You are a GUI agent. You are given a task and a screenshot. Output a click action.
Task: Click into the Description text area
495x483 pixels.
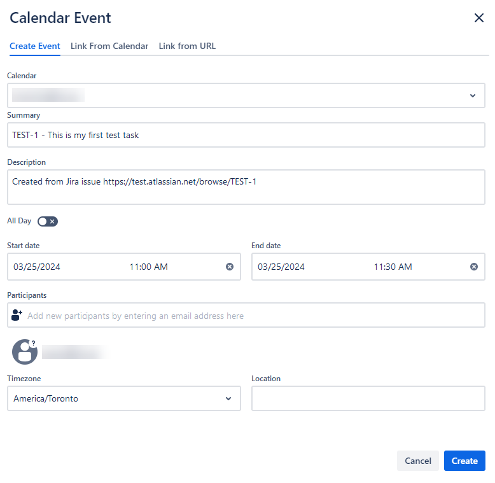click(246, 187)
